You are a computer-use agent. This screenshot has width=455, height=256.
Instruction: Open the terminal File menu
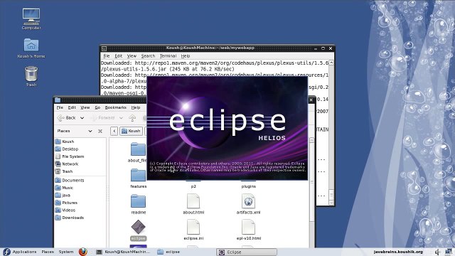coord(107,56)
